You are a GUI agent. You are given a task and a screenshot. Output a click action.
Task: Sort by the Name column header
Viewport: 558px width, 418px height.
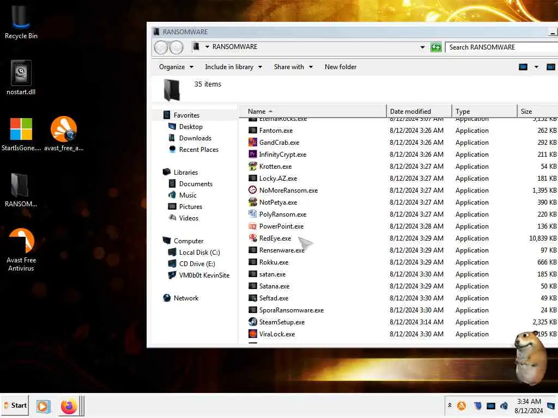tap(312, 111)
